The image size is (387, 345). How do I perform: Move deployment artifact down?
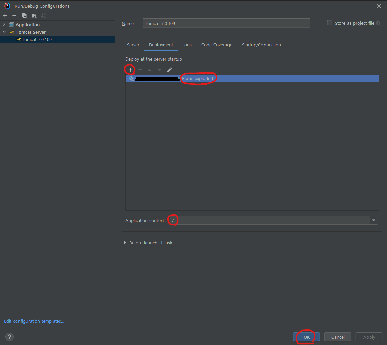[160, 70]
